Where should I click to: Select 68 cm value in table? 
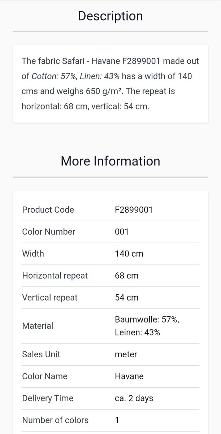click(x=126, y=276)
